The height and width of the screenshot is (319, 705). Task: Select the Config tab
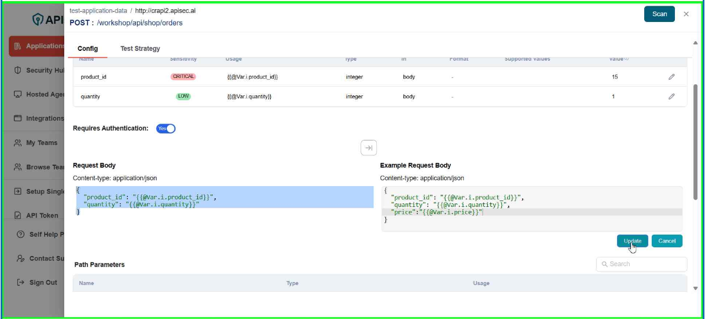coord(87,49)
